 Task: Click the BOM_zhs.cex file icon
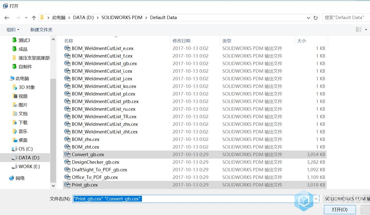click(67, 139)
